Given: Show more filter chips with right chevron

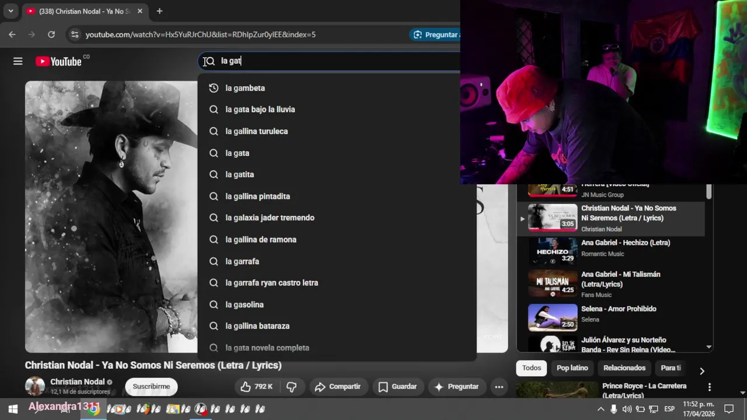Looking at the screenshot, I should click(702, 371).
